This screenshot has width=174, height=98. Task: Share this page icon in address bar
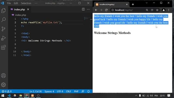point(152,10)
